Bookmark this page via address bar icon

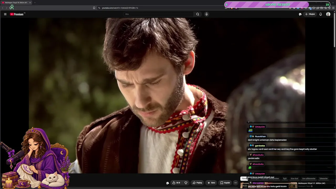click(x=94, y=8)
